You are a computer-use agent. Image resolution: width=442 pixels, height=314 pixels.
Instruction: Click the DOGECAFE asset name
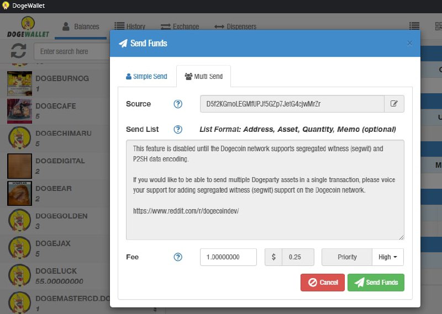pos(56,106)
